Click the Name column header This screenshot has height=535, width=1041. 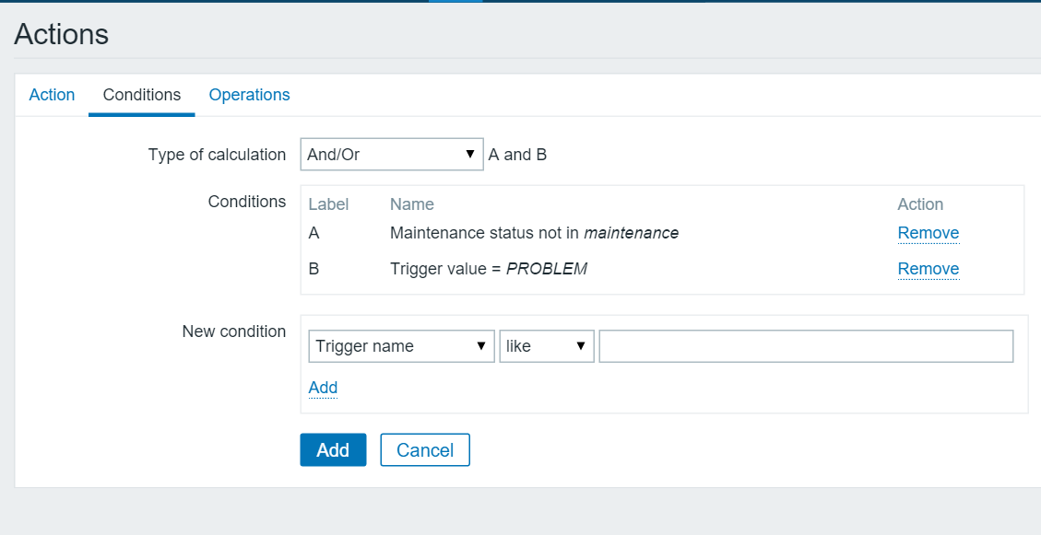click(x=412, y=204)
